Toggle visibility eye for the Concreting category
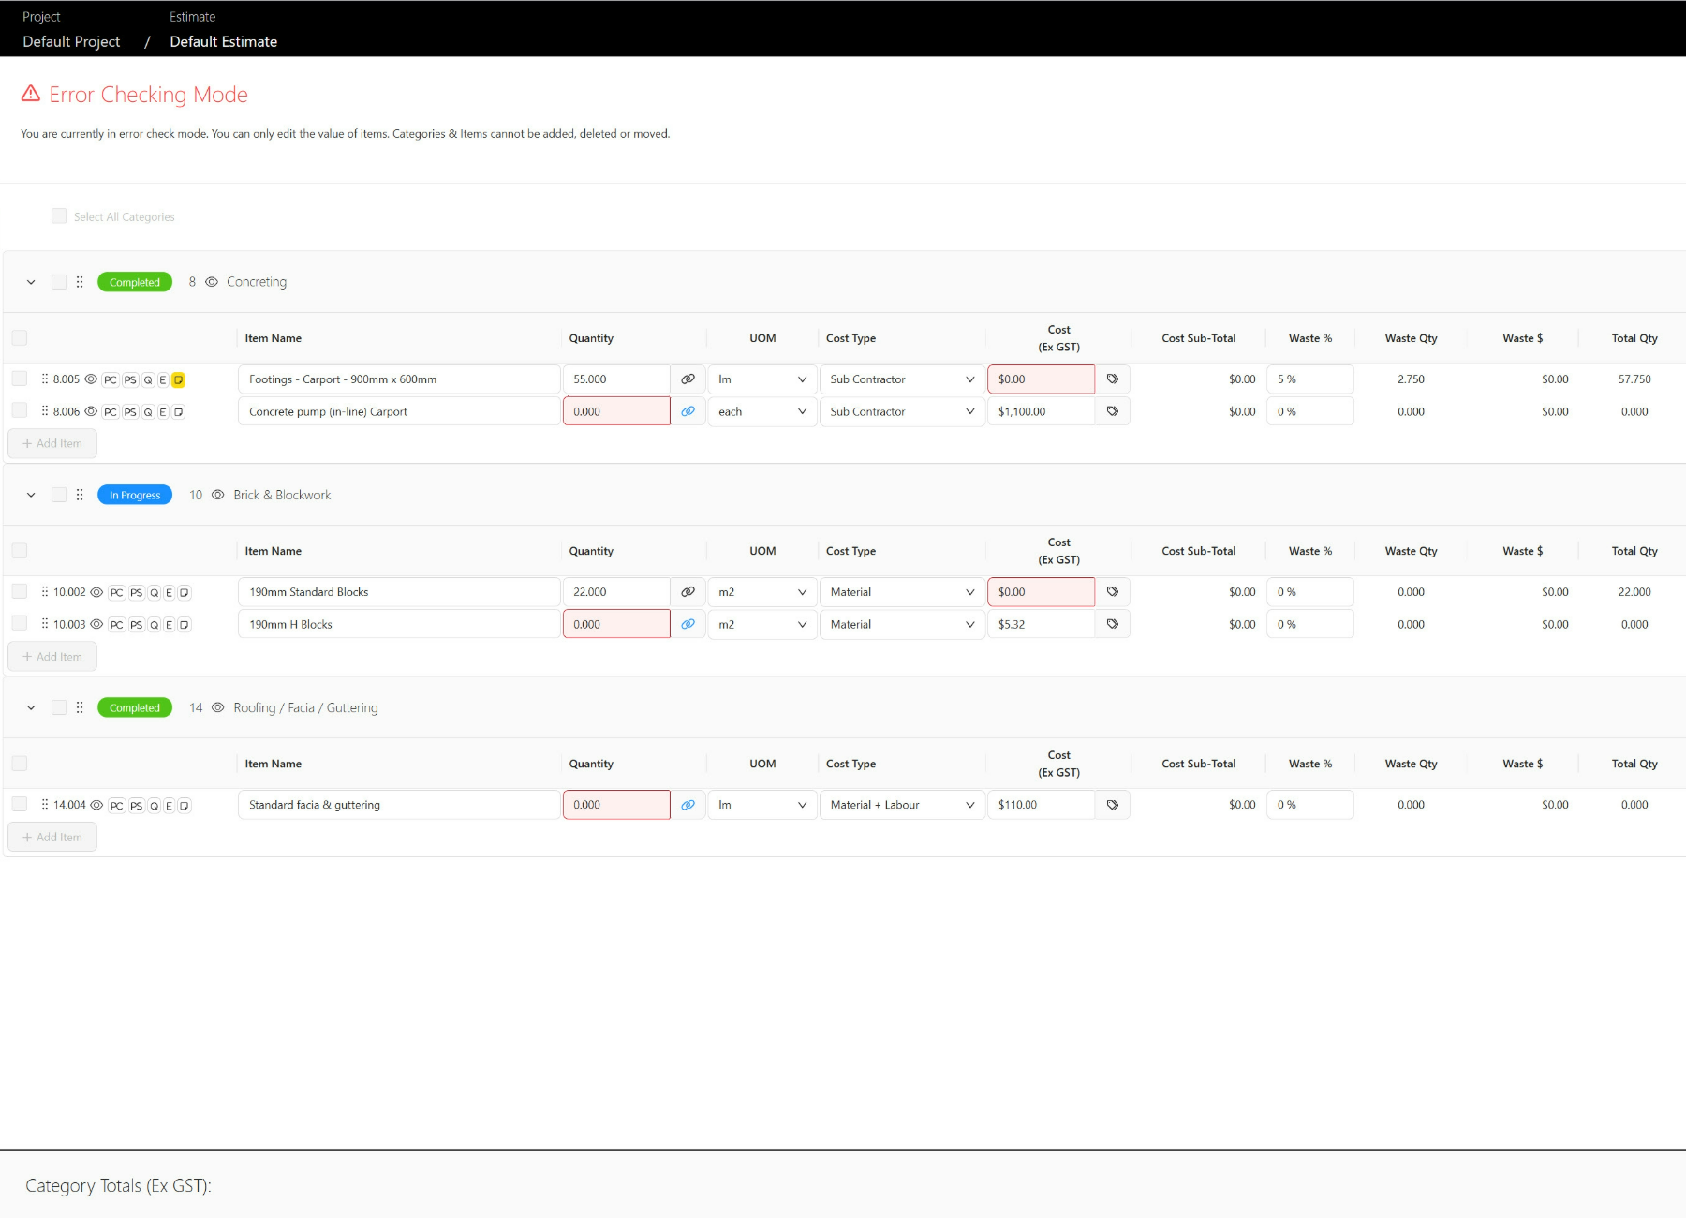The width and height of the screenshot is (1686, 1218). click(x=212, y=281)
